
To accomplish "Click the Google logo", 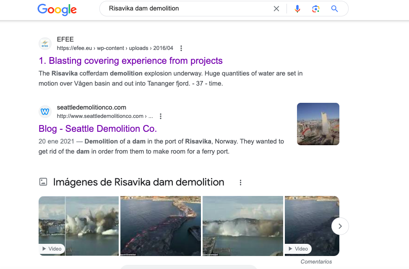I will tap(57, 9).
